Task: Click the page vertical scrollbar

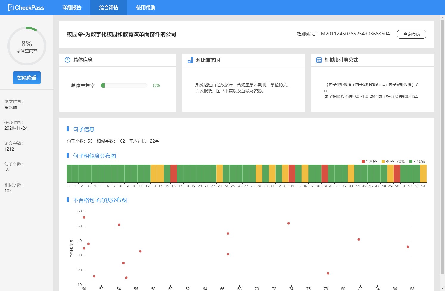Action: [x=442, y=147]
